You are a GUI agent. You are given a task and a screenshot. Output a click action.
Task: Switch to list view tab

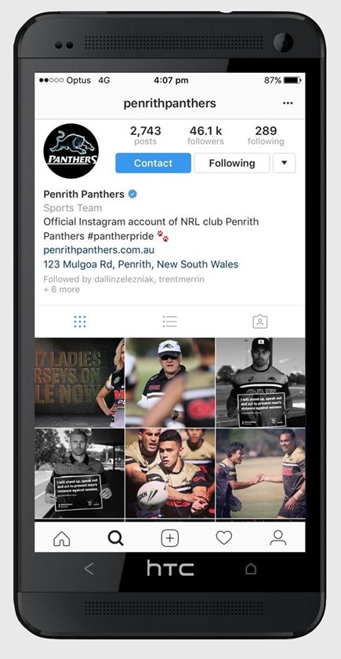(x=169, y=322)
